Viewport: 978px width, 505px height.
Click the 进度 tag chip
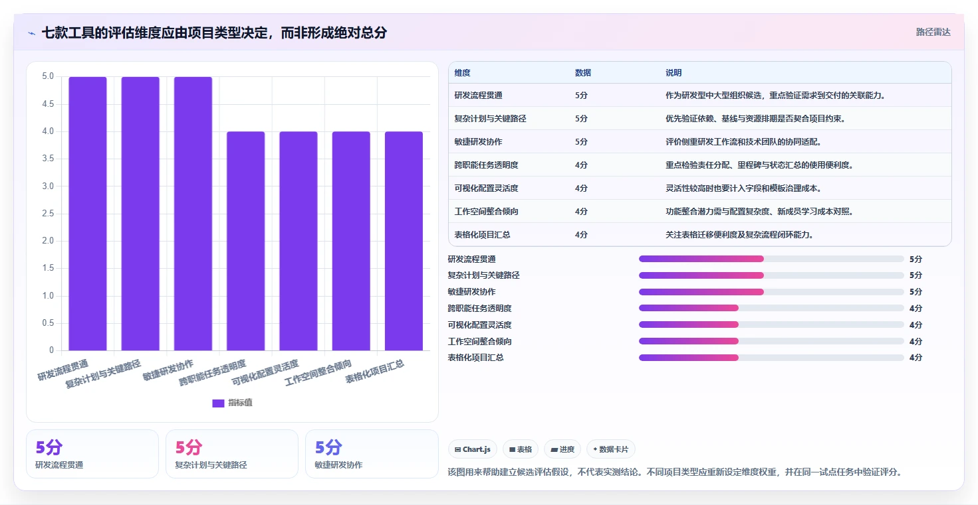pos(562,449)
